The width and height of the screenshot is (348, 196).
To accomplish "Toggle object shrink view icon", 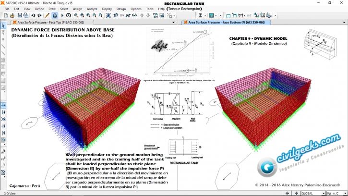I will click(156, 15).
